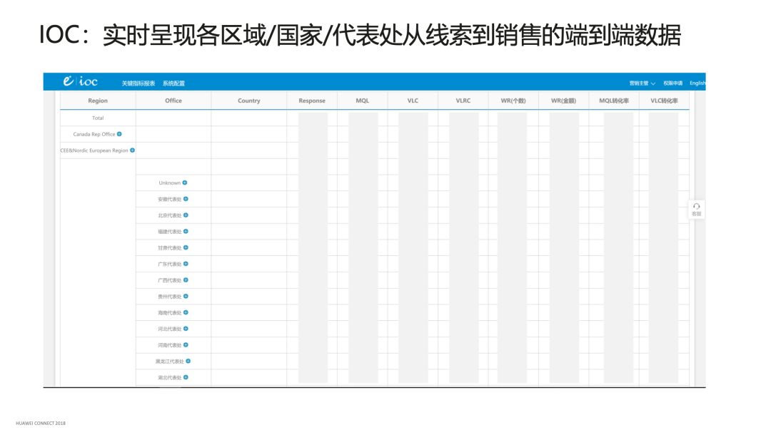Expand the Unknown office row
Viewport: 771px width, 435px height.
[185, 183]
